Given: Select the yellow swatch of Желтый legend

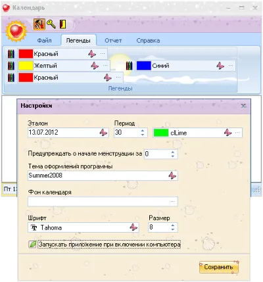Looking at the screenshot, I should point(26,66).
